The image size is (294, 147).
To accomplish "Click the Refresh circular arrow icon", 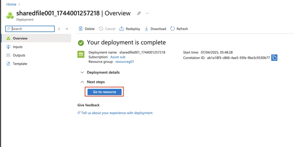I will (172, 29).
